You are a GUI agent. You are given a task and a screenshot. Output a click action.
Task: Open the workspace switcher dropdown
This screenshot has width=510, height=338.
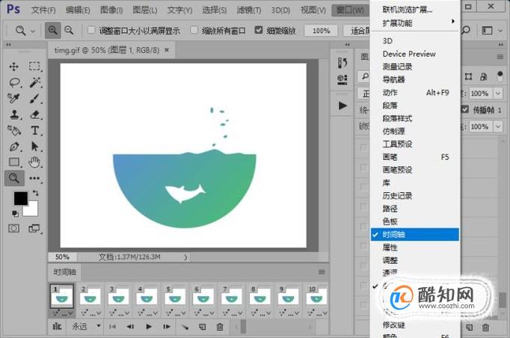[500, 31]
